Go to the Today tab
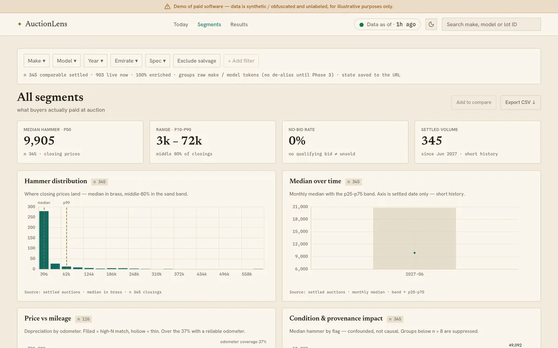Viewport: 558px width, 348px height. (x=181, y=25)
